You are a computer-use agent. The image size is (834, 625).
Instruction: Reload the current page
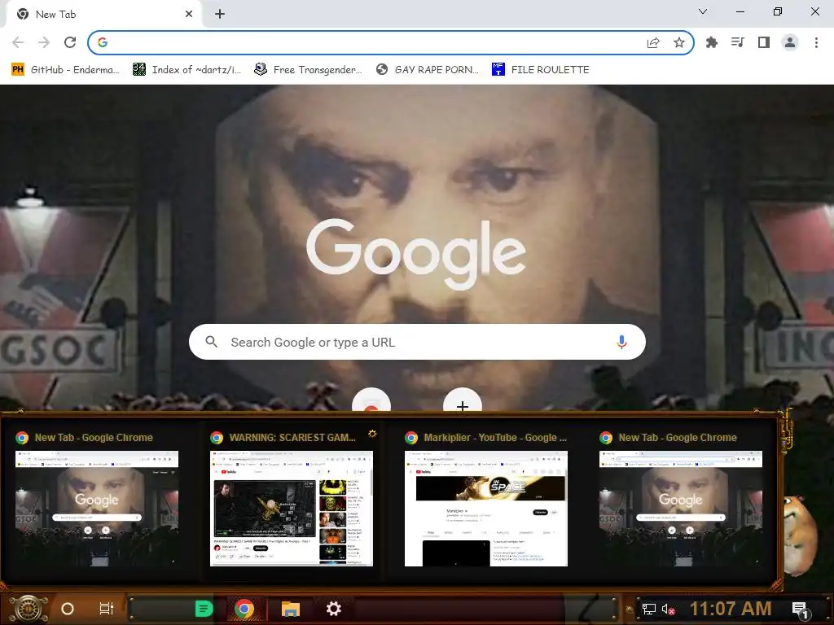[x=70, y=42]
